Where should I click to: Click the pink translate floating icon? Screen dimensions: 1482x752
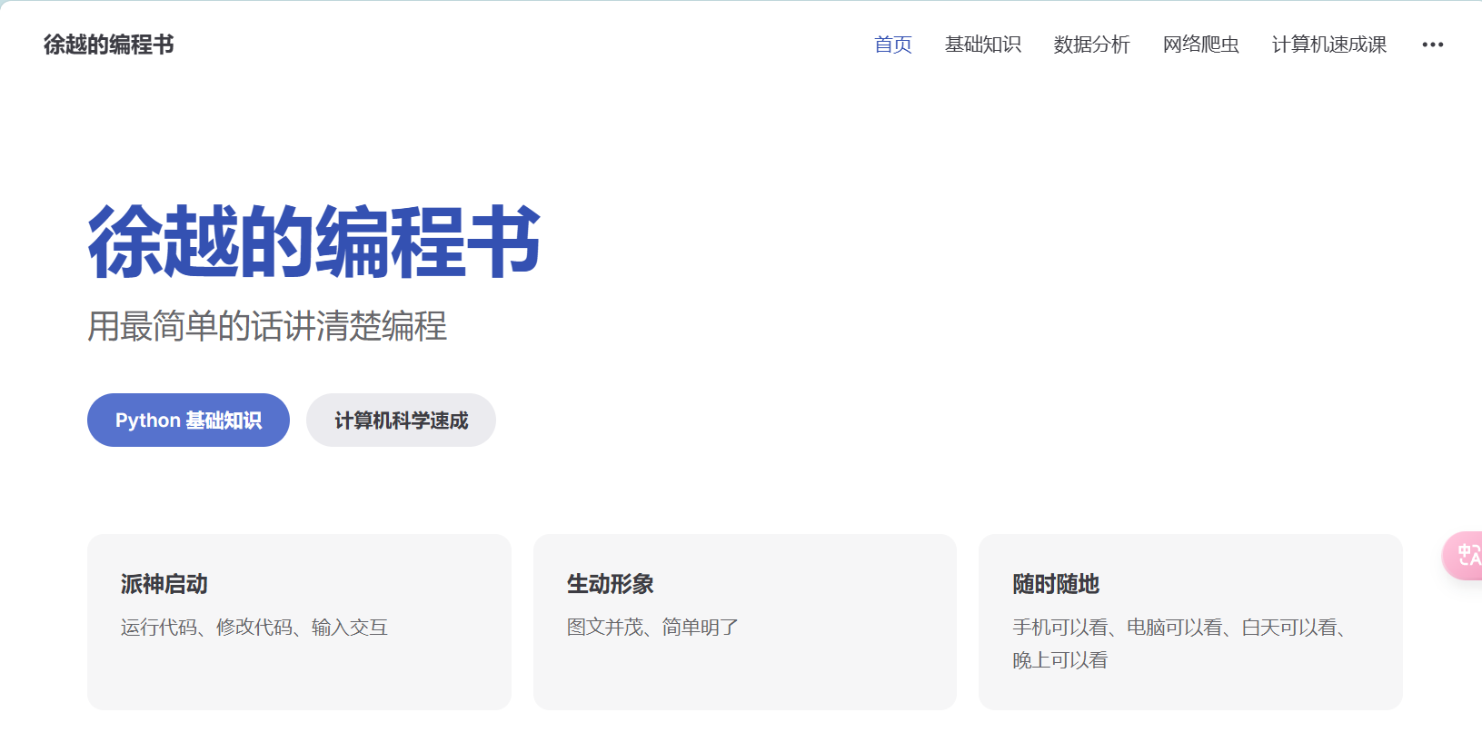click(1465, 555)
